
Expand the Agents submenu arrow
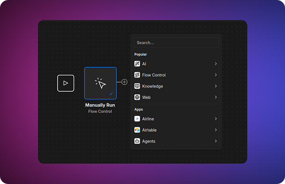[x=215, y=141]
